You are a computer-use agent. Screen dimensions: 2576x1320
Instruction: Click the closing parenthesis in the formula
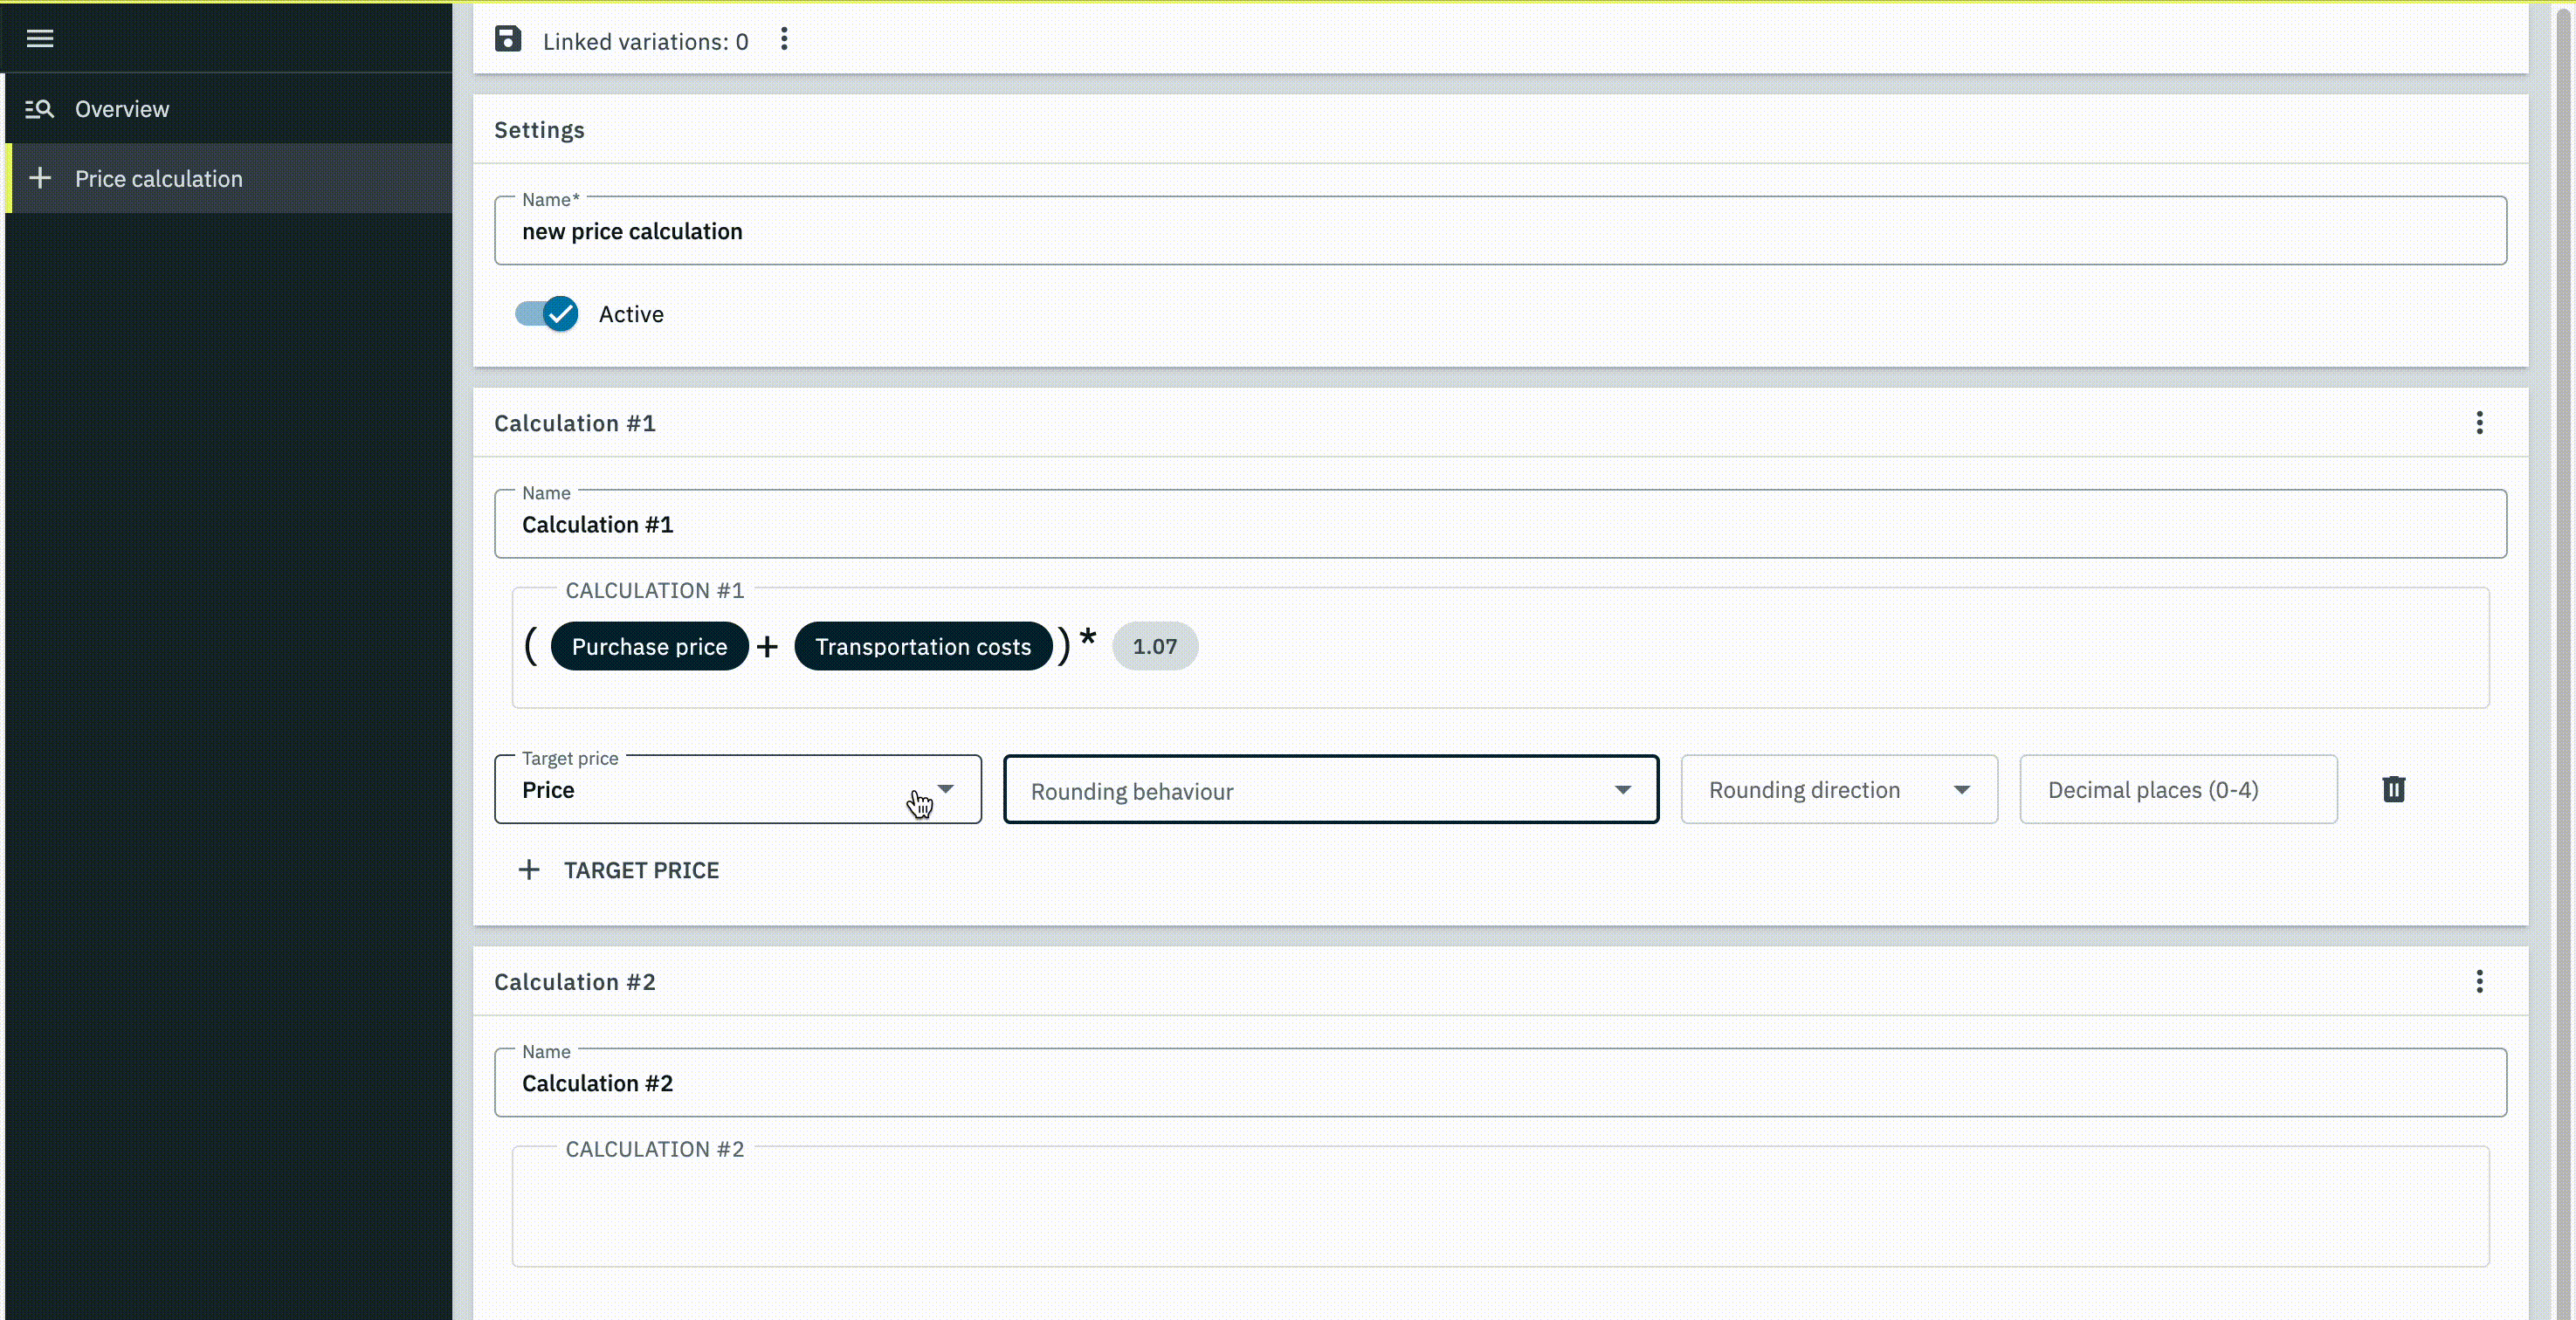click(x=1064, y=646)
